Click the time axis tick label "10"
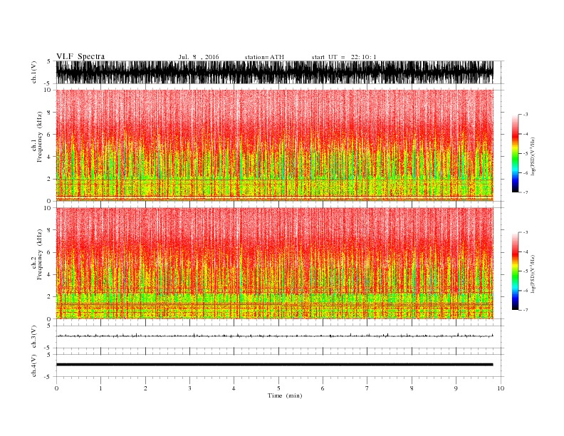 coord(501,388)
